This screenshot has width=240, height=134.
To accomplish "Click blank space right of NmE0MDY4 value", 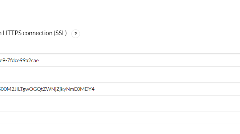I will pyautogui.click(x=167, y=89).
